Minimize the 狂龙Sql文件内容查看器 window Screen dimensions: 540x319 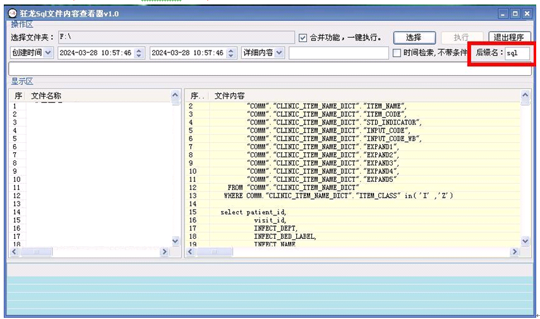click(503, 14)
